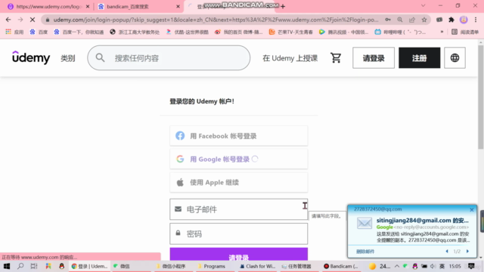Show previous mail notification arrow

click(447, 252)
